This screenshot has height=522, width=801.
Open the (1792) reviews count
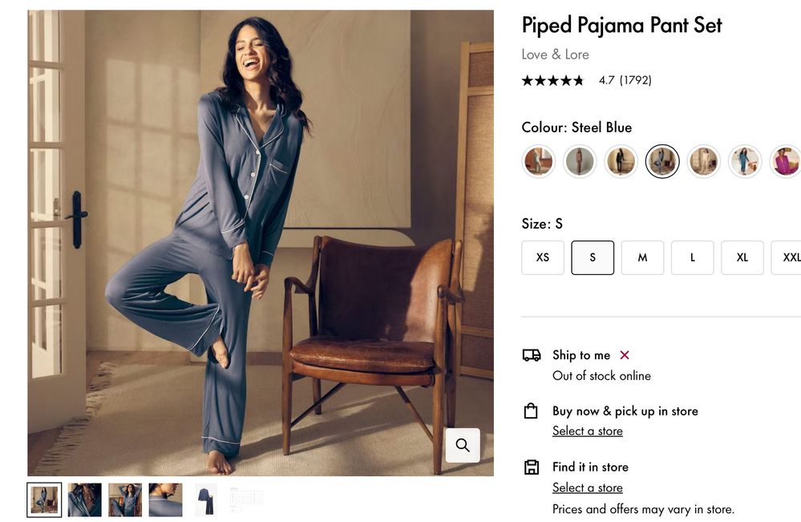point(636,80)
